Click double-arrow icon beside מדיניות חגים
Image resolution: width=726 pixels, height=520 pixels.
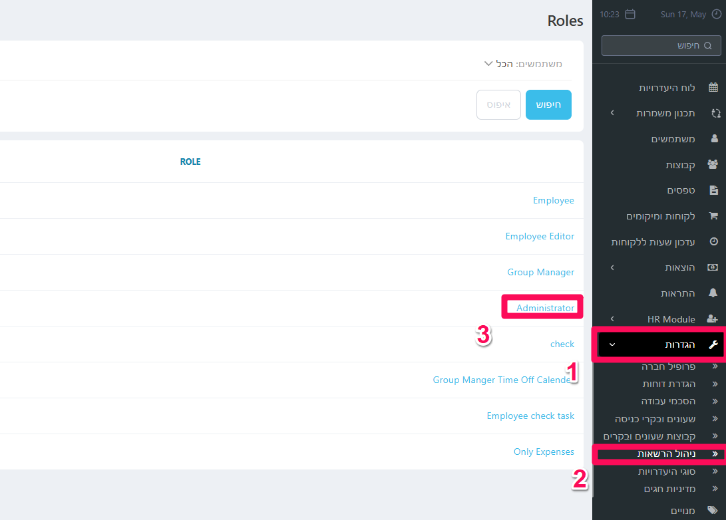pyautogui.click(x=715, y=489)
